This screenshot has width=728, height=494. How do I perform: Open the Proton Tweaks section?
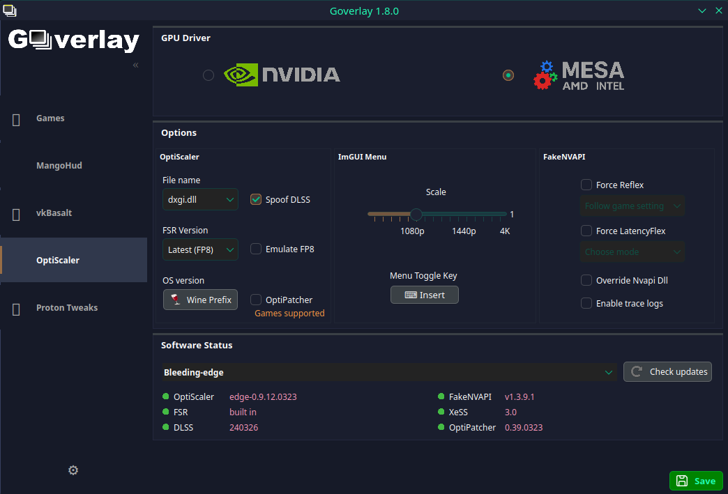coord(74,307)
